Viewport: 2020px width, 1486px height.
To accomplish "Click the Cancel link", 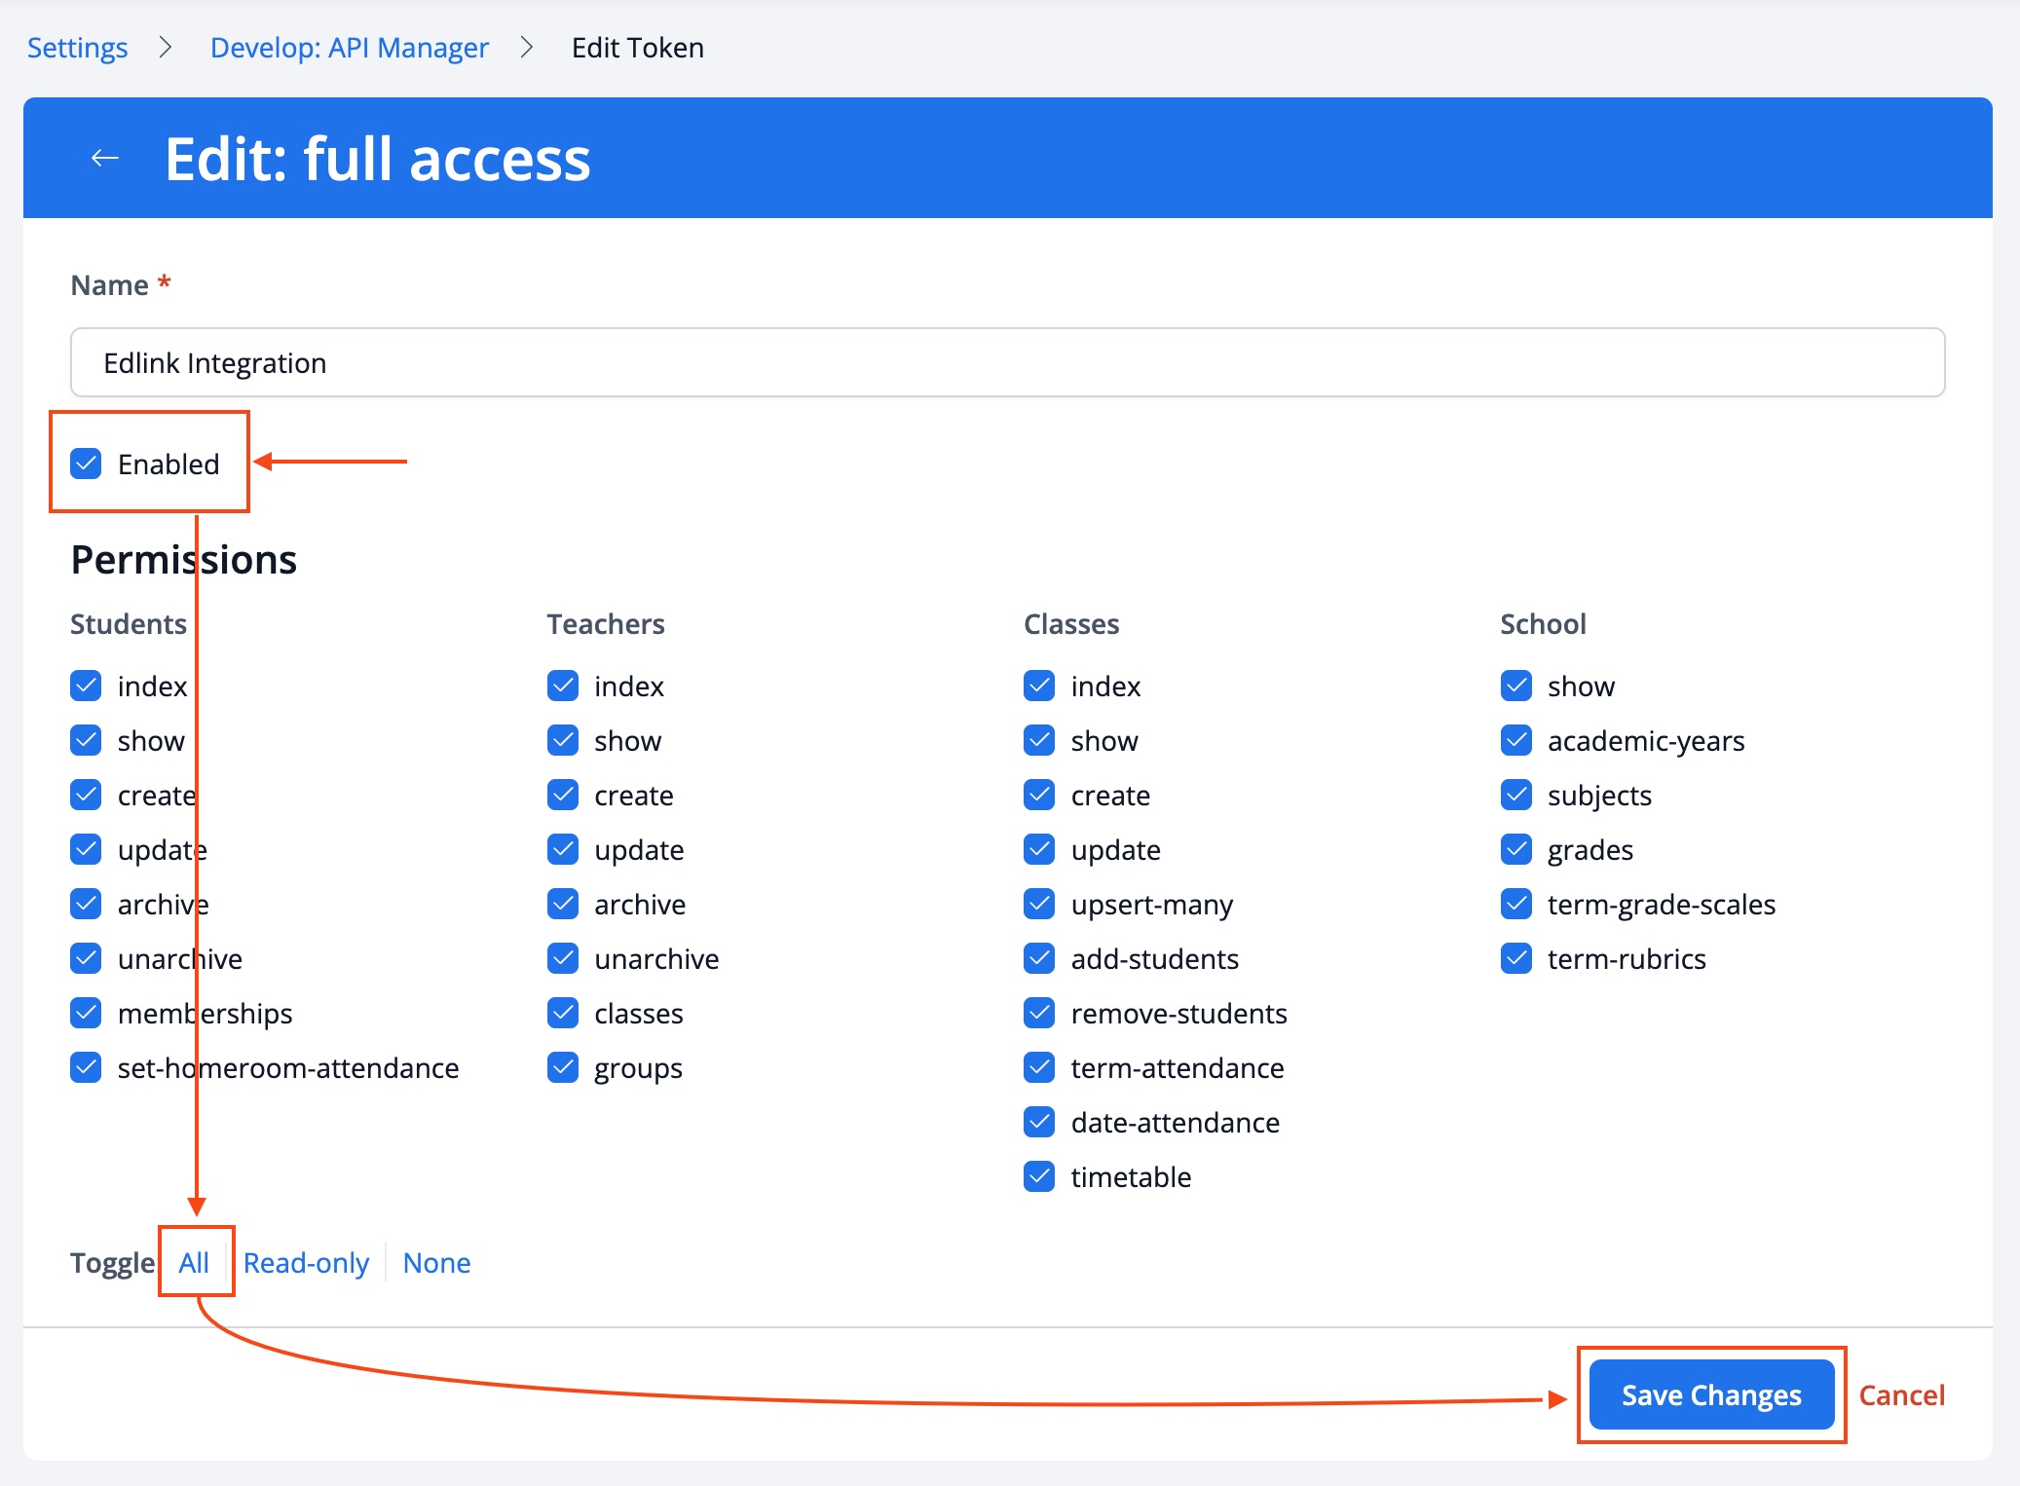I will point(1900,1395).
